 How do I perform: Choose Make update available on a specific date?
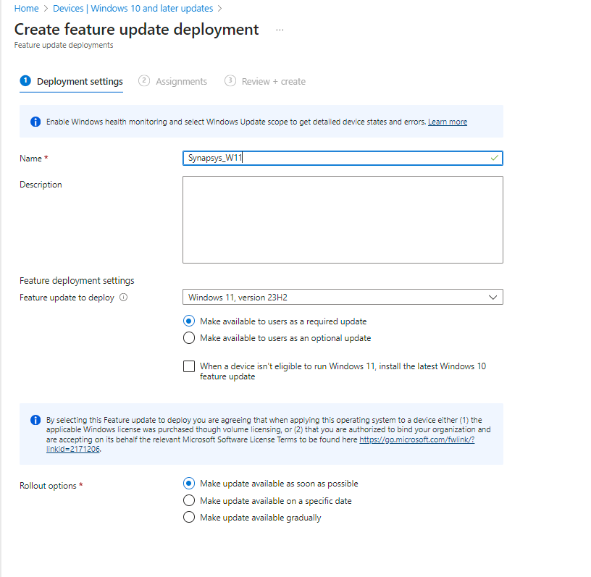pos(189,500)
